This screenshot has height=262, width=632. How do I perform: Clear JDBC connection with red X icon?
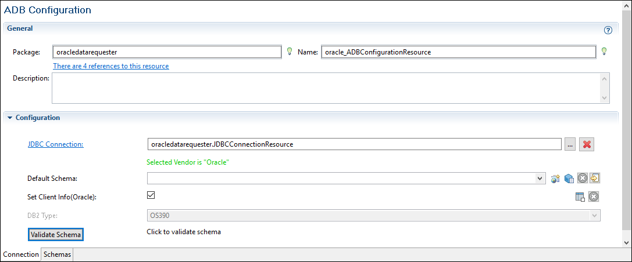pos(587,144)
